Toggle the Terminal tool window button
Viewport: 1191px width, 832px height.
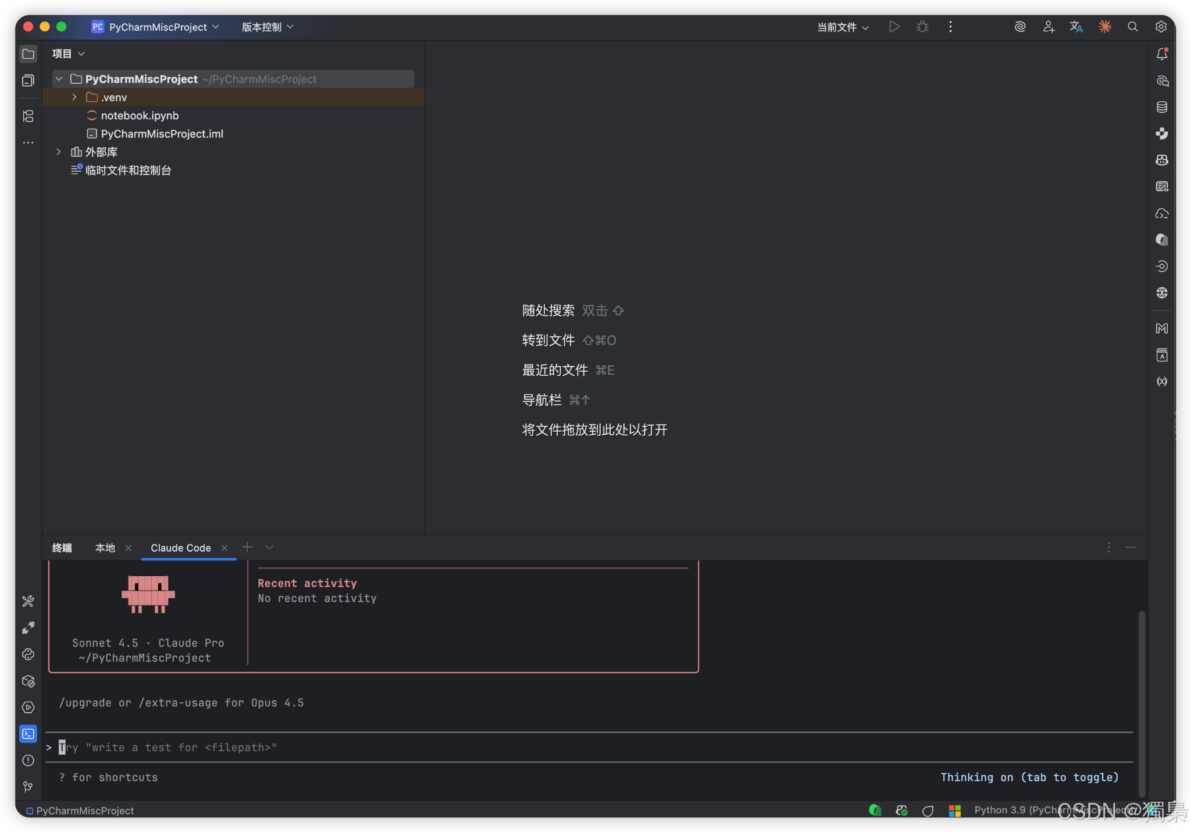coord(28,734)
